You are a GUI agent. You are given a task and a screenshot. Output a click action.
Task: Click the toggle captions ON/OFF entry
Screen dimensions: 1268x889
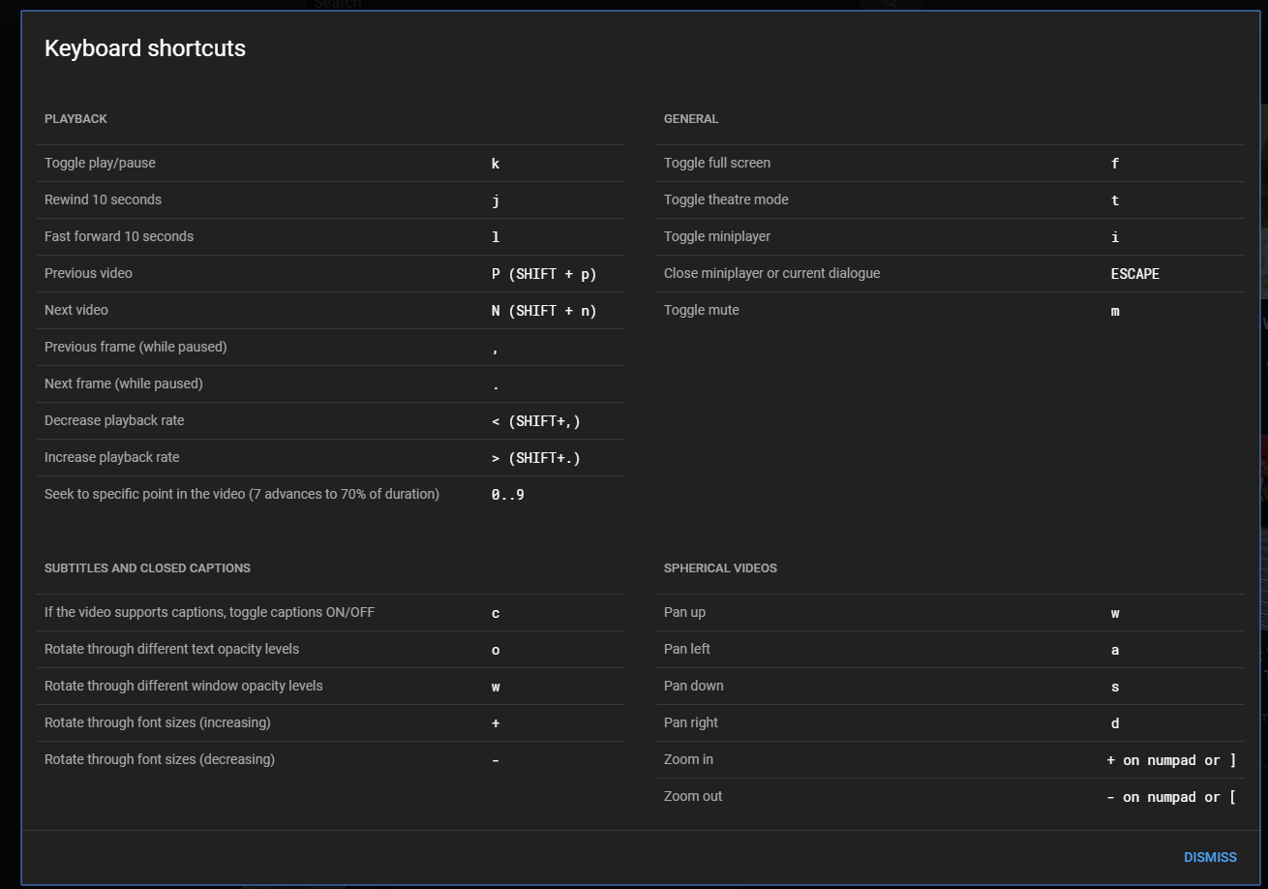point(209,612)
